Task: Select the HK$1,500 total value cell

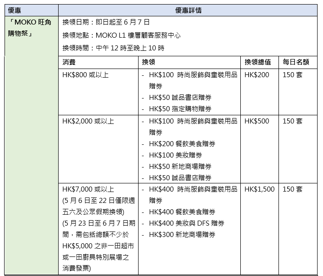Action: click(x=259, y=189)
